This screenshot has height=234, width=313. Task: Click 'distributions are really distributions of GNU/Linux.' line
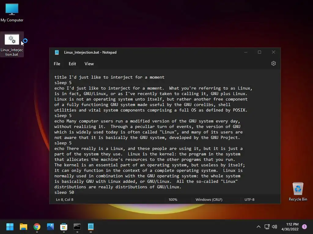pyautogui.click(x=118, y=187)
